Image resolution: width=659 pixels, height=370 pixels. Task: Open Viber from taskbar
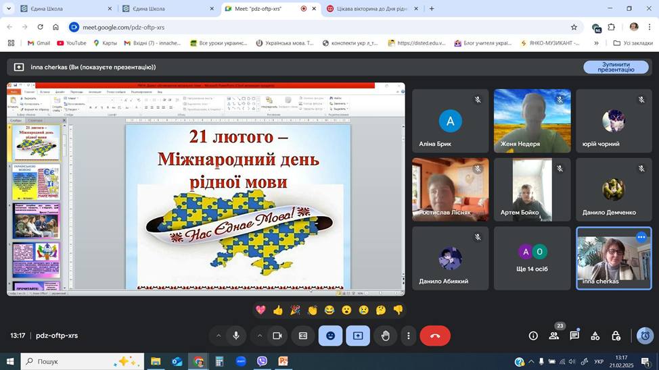coord(262,361)
